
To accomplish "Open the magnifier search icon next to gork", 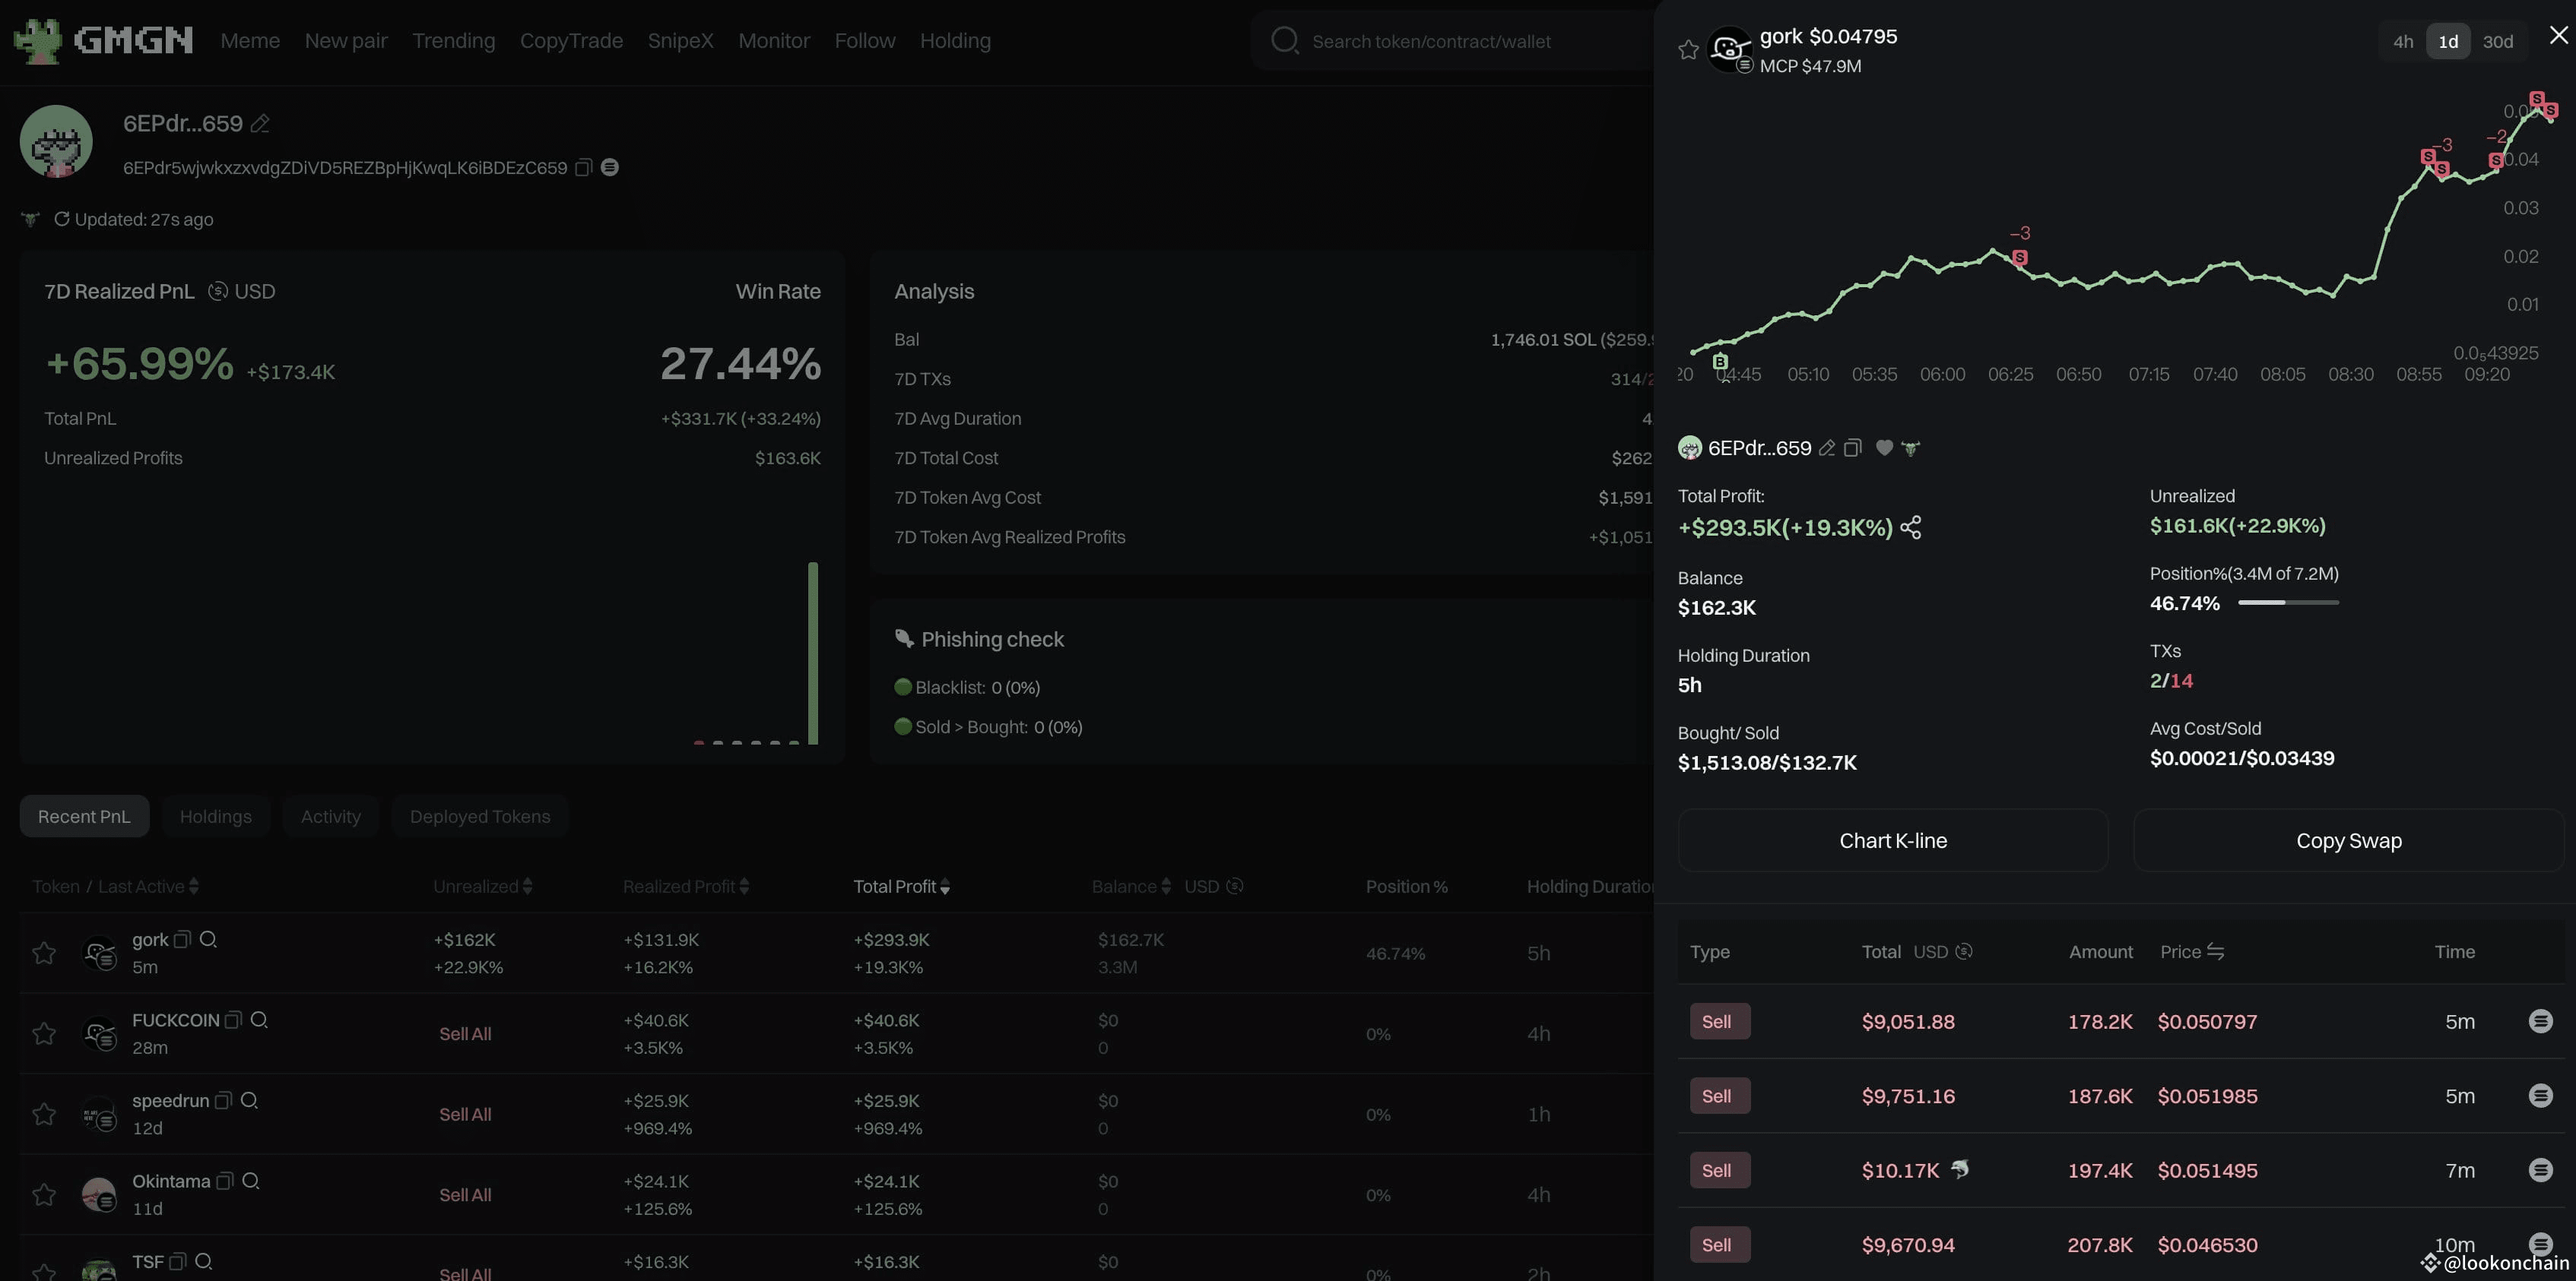I will (209, 939).
